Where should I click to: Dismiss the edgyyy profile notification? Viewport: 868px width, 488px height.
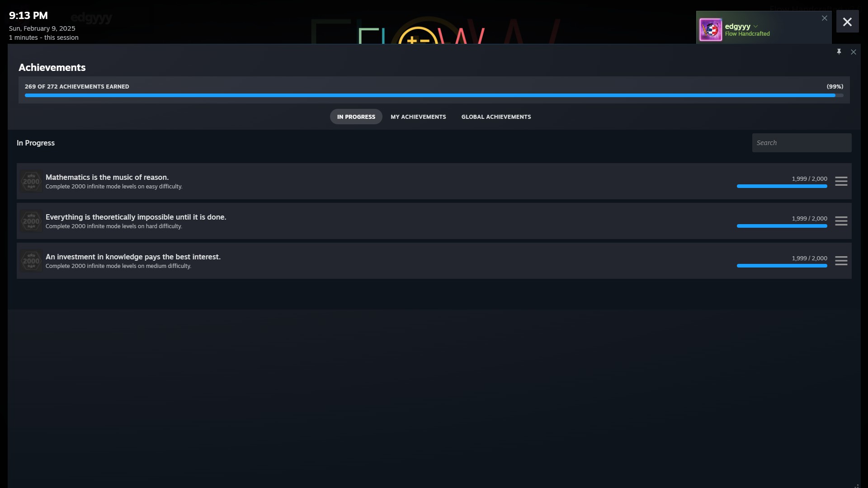(824, 18)
